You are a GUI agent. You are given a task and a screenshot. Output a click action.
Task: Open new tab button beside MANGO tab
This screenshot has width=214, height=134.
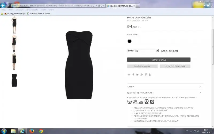(138, 6)
